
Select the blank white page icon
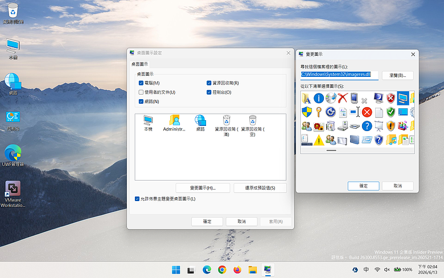tap(379, 112)
